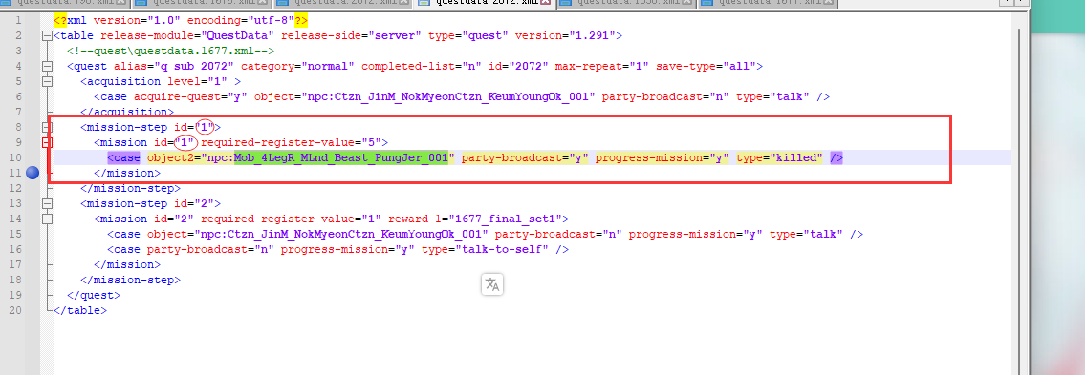Collapse mission-step id 2 on line 12
This screenshot has width=1087, height=375.
(x=47, y=203)
